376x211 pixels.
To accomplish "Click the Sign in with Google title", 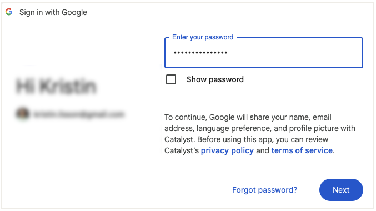I will tap(53, 12).
